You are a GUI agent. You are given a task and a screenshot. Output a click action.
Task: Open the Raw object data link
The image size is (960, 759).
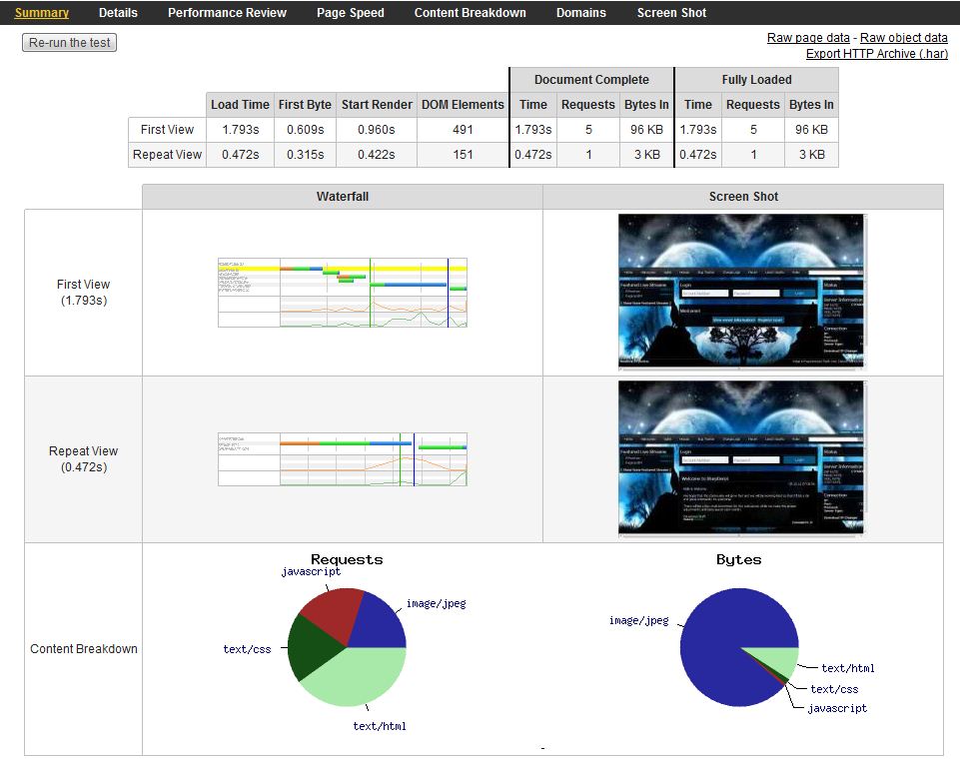click(904, 38)
